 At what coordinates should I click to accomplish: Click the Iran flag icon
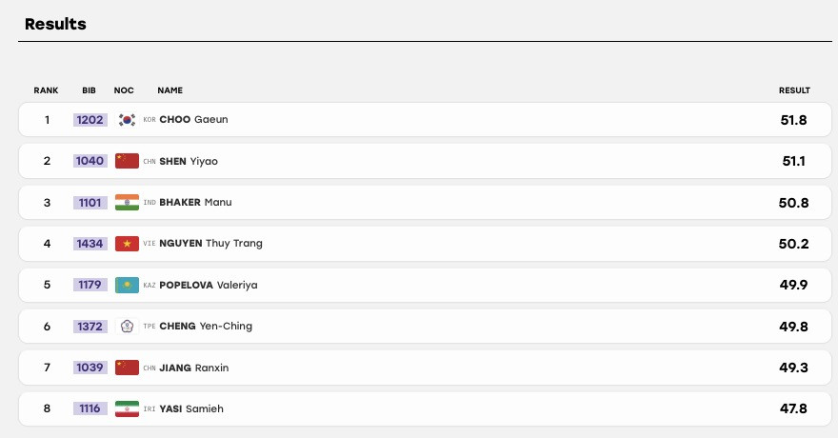[x=127, y=409]
